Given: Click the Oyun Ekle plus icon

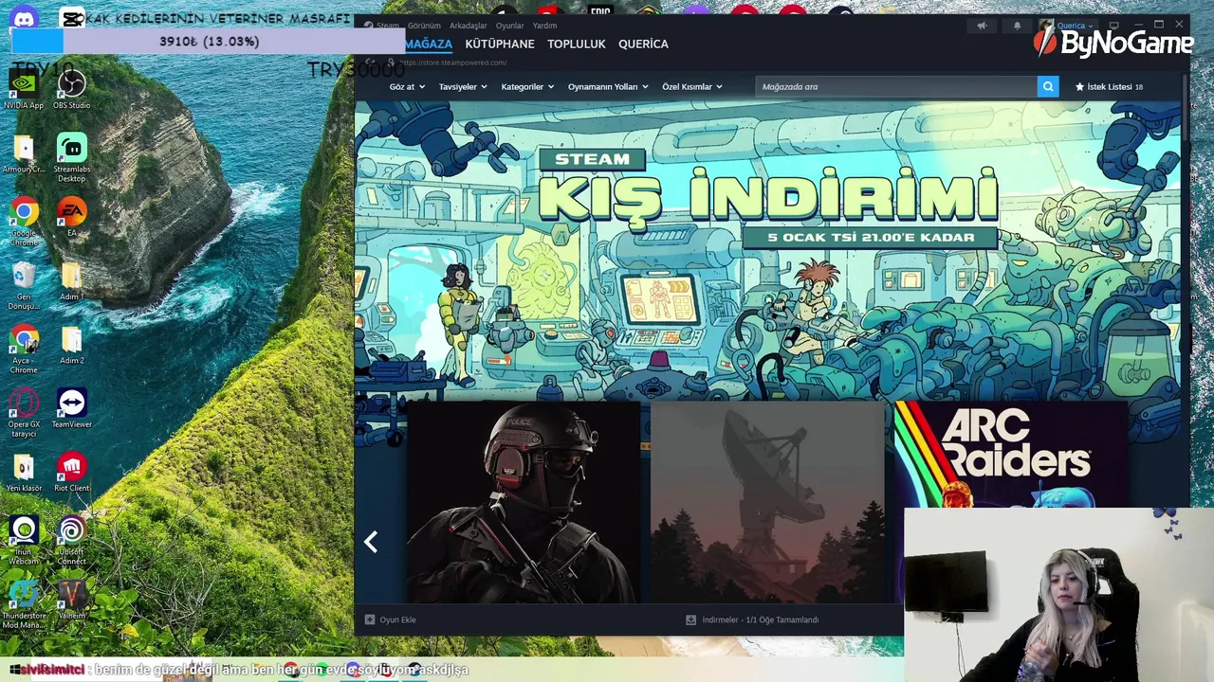Looking at the screenshot, I should point(370,619).
